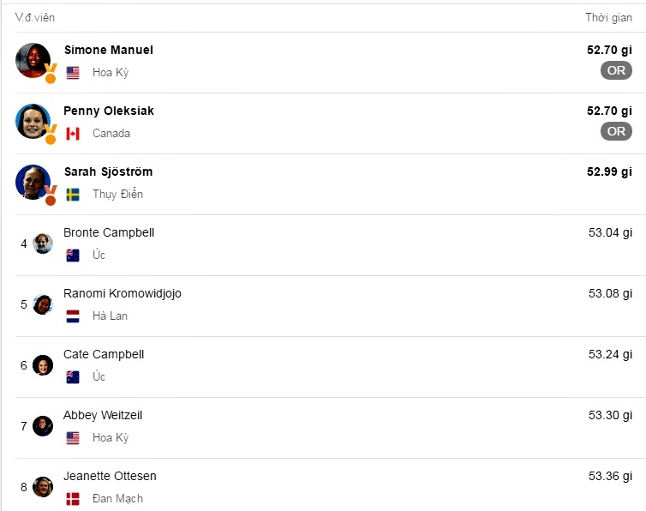The height and width of the screenshot is (511, 646).
Task: Open Cate Campbell's name link
Action: [104, 355]
